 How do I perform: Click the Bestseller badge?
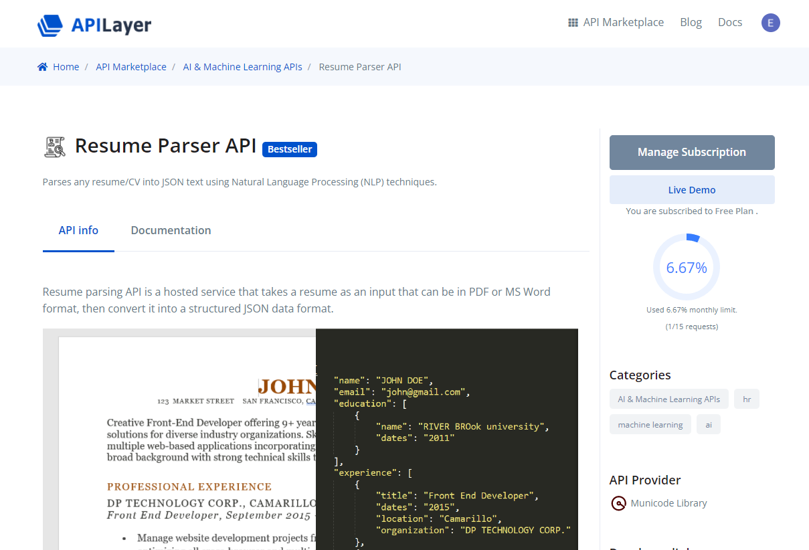[x=290, y=149]
